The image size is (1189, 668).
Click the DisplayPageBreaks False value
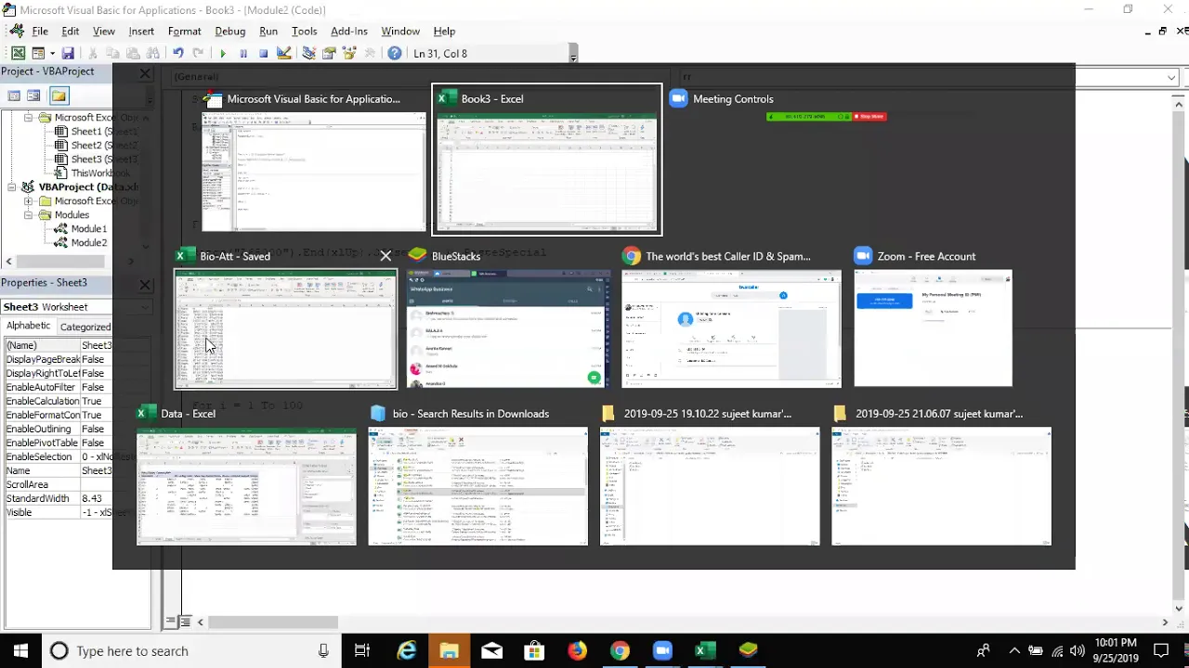coord(97,359)
